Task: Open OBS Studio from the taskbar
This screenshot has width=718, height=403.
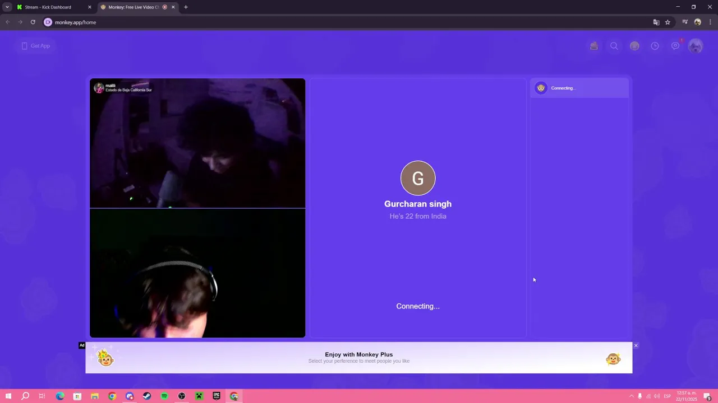Action: pyautogui.click(x=182, y=396)
